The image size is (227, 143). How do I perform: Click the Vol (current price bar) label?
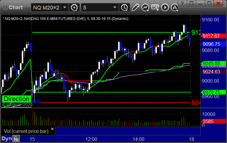point(26,131)
